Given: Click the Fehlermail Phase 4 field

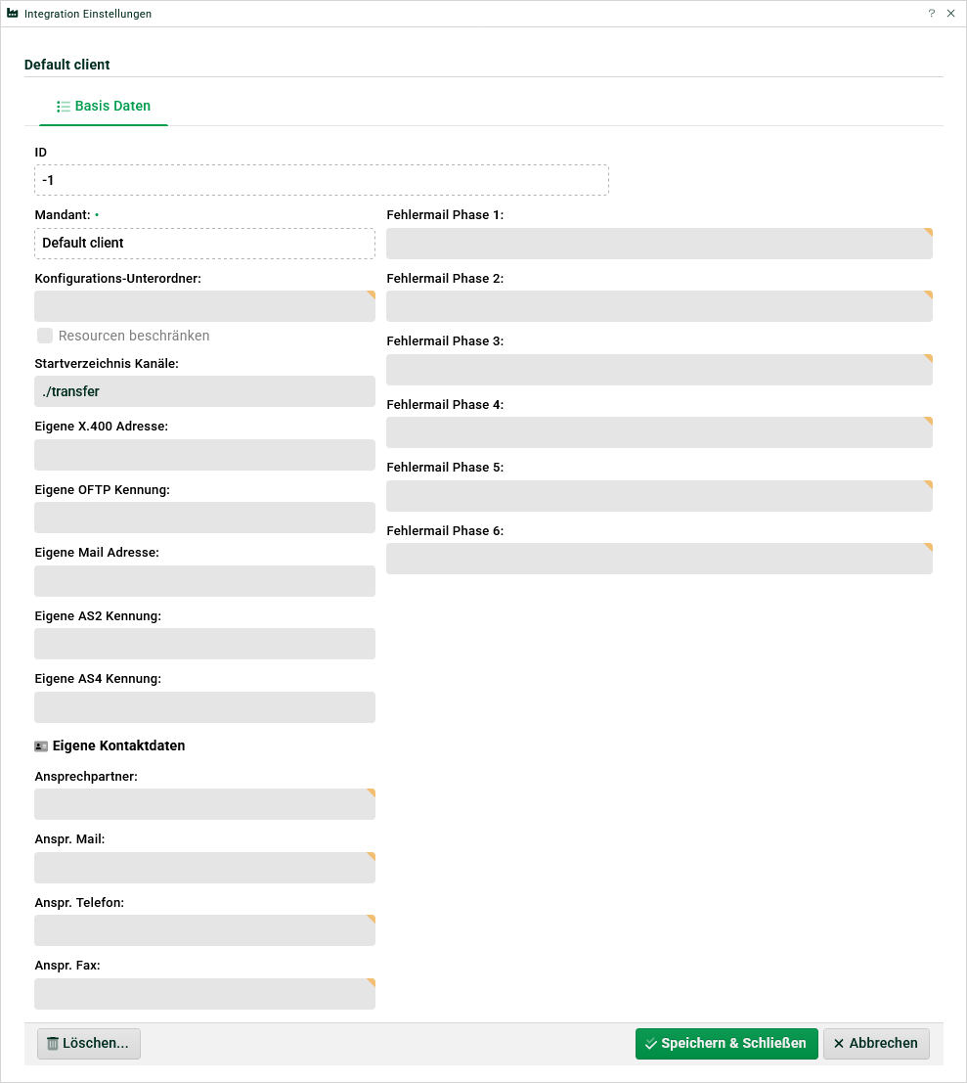Looking at the screenshot, I should point(659,432).
